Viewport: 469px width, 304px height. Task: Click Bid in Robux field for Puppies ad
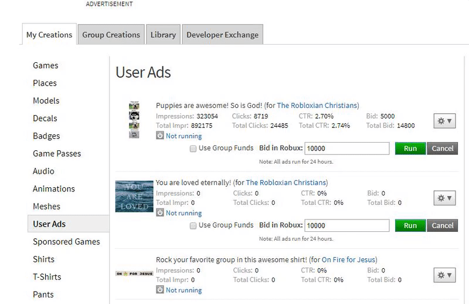[x=347, y=148]
